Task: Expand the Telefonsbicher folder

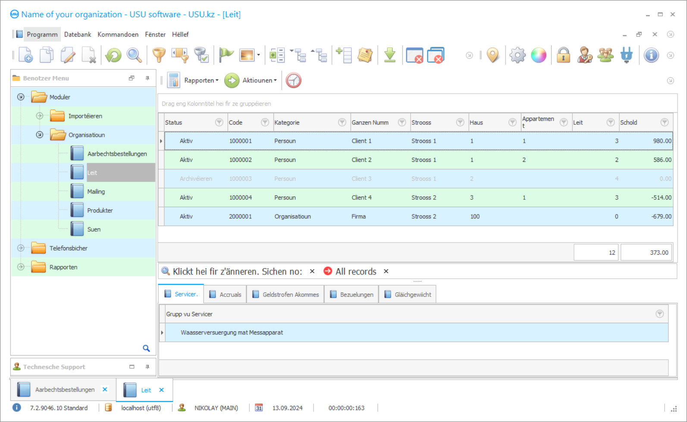Action: point(21,248)
